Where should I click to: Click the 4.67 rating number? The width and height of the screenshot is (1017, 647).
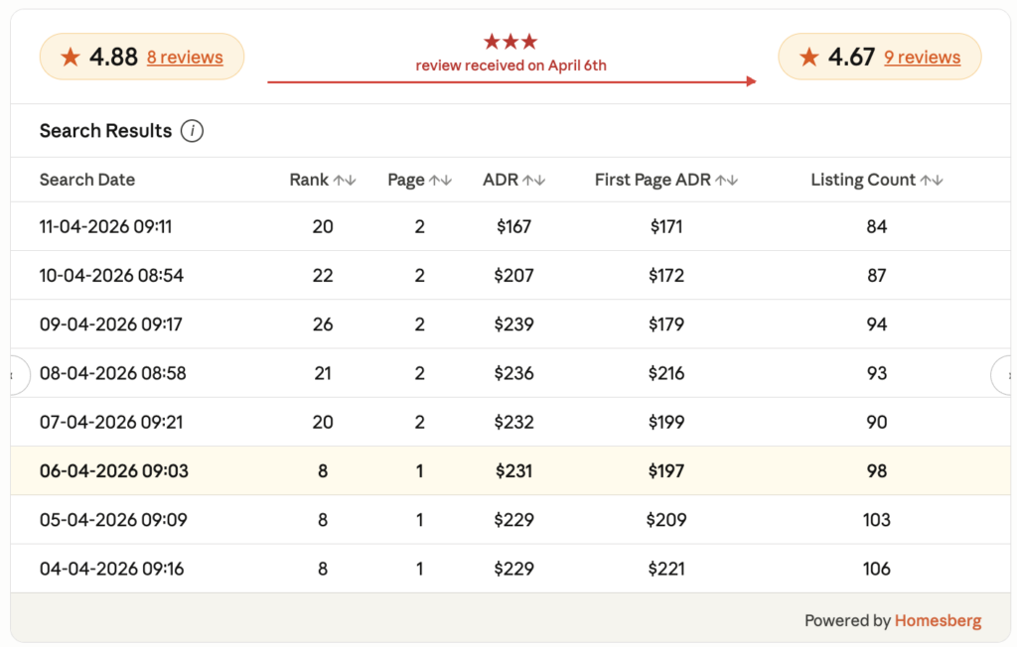[x=851, y=57]
